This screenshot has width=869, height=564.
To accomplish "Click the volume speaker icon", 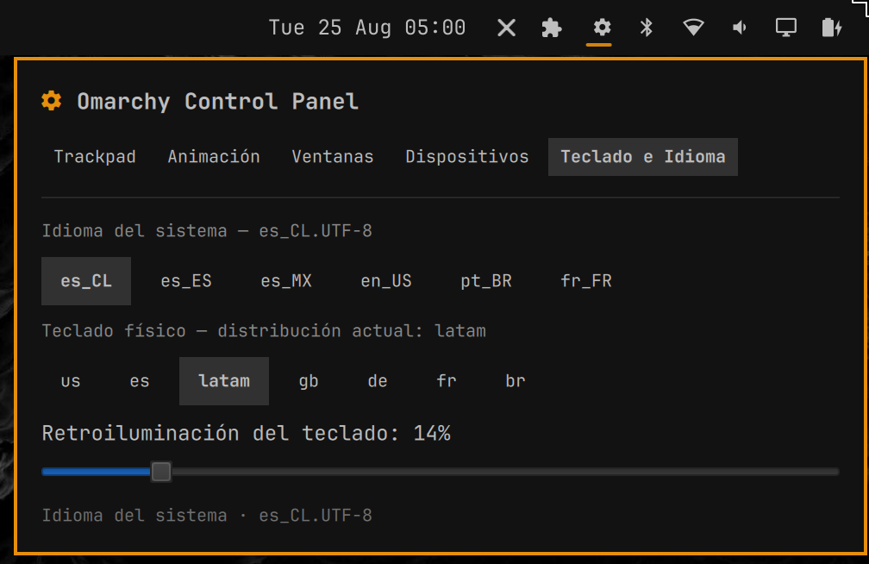I will pos(740,28).
